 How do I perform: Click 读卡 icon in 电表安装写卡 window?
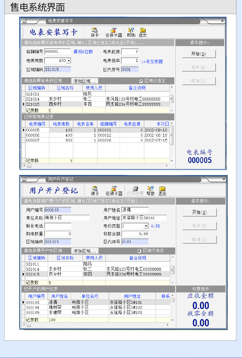95,31
